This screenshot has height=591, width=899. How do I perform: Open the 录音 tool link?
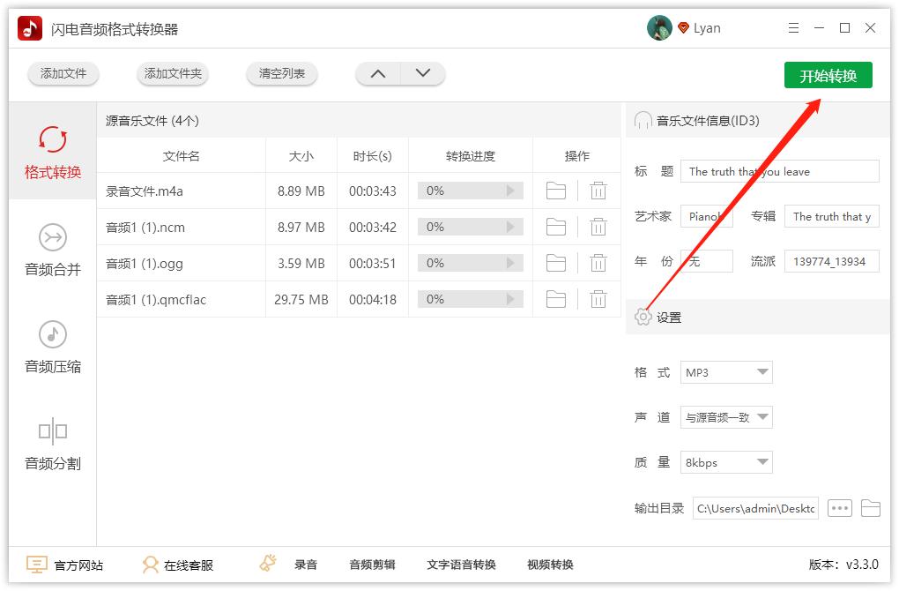(306, 565)
